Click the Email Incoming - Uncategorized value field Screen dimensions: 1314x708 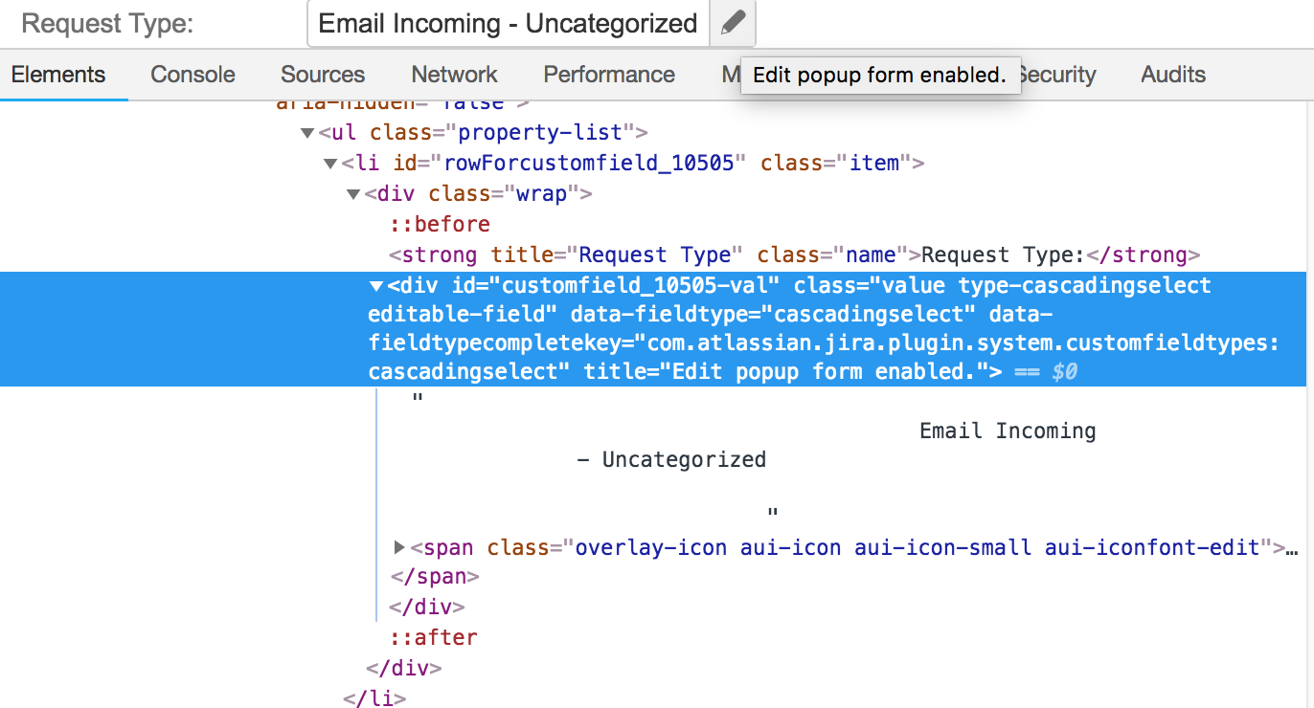click(x=508, y=23)
